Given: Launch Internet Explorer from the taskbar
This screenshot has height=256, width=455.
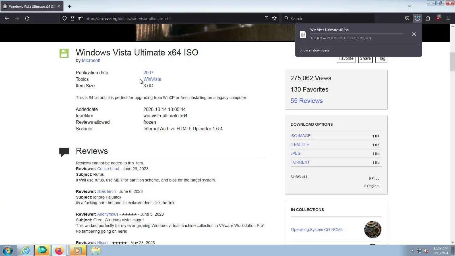Looking at the screenshot, I should (25, 251).
